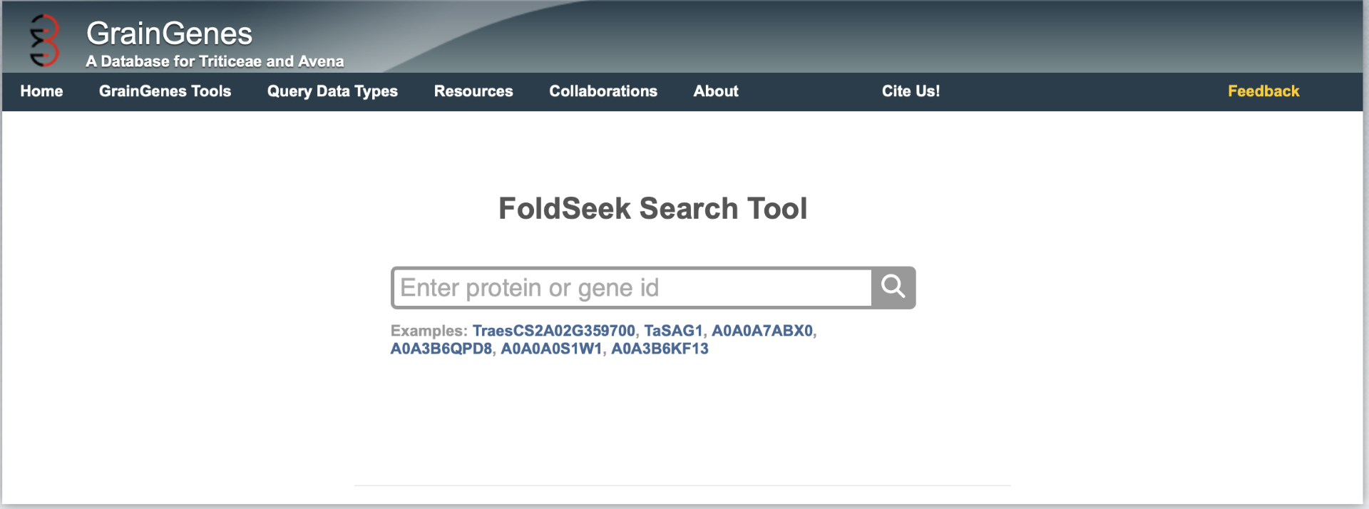Pick the A0A3B6KF13 example link
1369x509 pixels.
[660, 349]
